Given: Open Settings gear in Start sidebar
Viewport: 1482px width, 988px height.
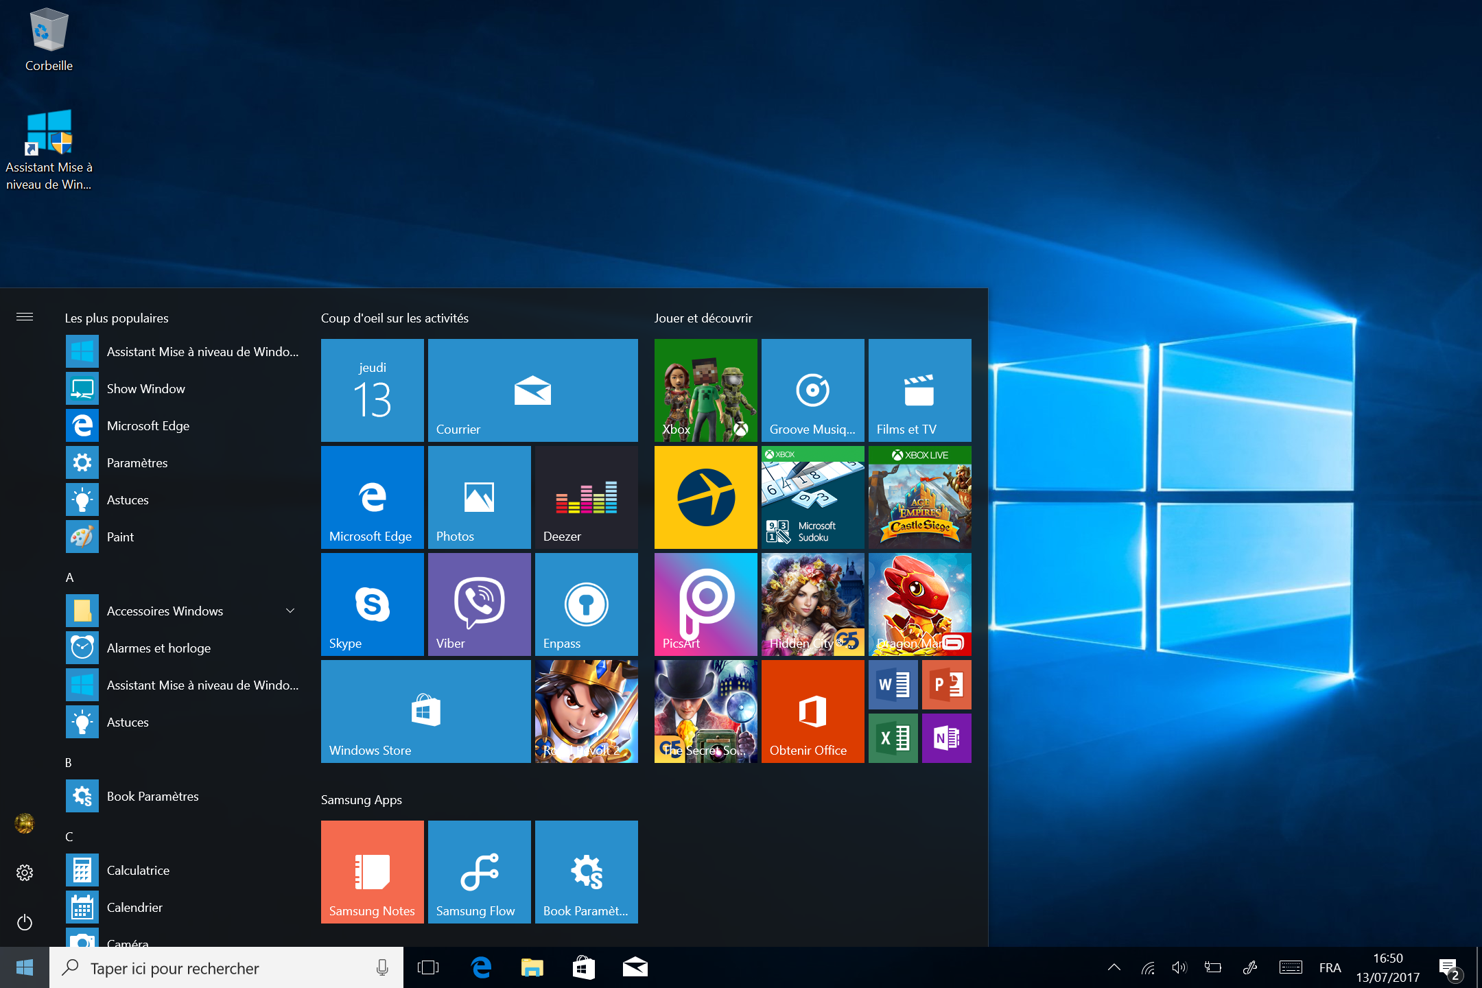Looking at the screenshot, I should coord(25,872).
